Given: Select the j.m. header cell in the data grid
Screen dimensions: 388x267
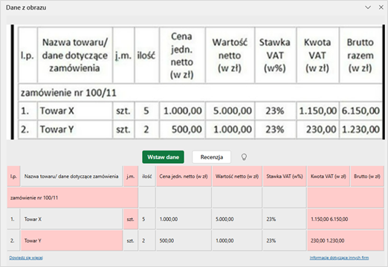Looking at the screenshot, I should click(131, 177).
